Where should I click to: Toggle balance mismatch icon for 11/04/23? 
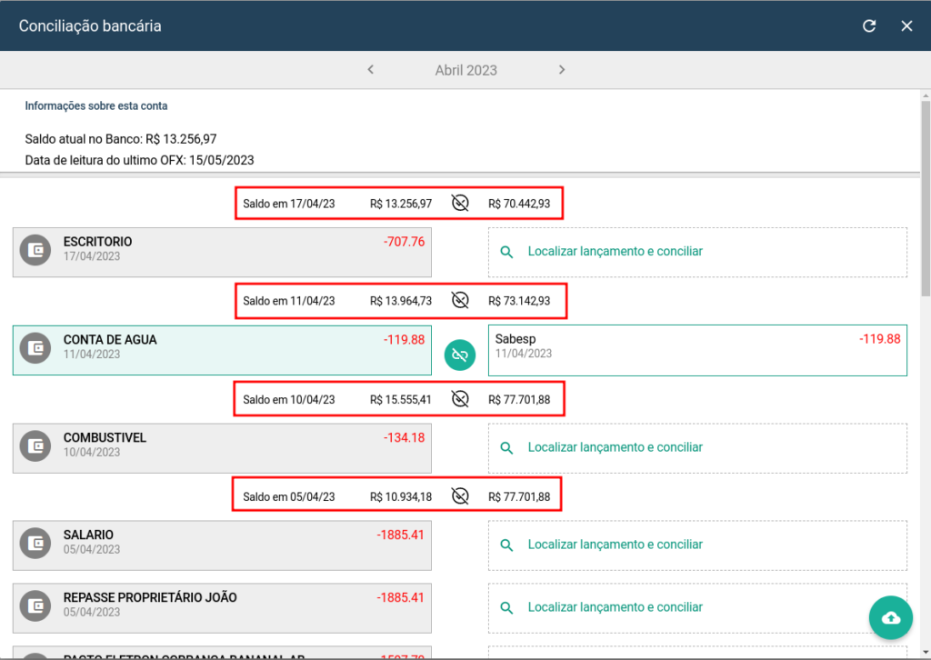[460, 300]
